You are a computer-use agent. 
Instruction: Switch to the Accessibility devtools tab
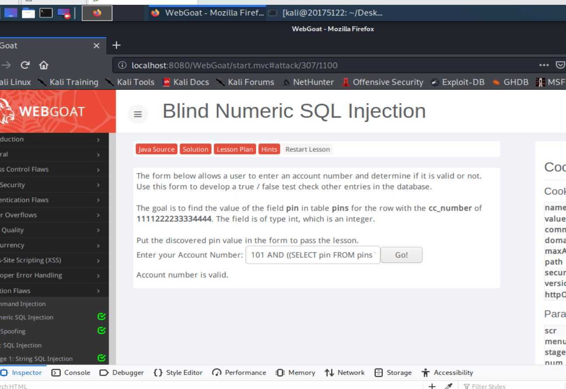click(448, 372)
